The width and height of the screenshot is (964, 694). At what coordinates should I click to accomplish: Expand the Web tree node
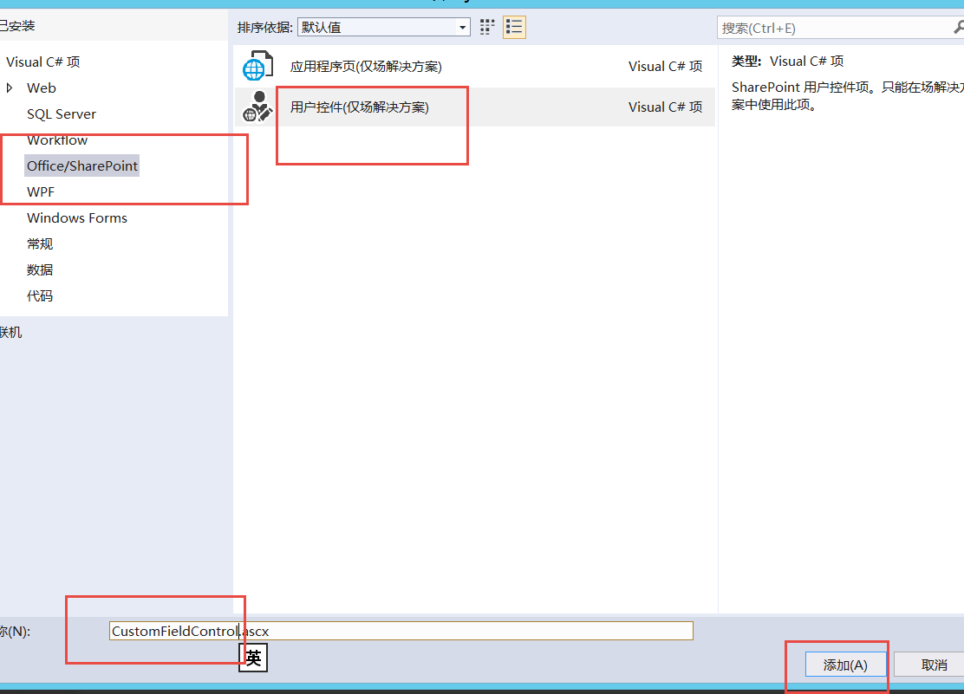[10, 88]
